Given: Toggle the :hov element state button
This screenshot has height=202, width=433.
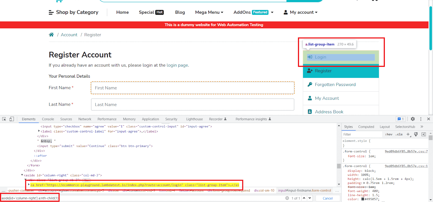Looking at the screenshot, I should point(389,134).
